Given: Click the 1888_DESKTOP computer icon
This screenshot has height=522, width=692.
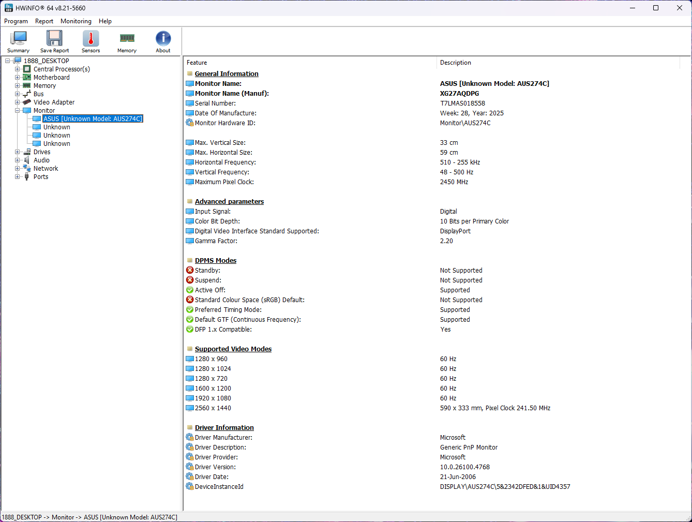Looking at the screenshot, I should (17, 61).
